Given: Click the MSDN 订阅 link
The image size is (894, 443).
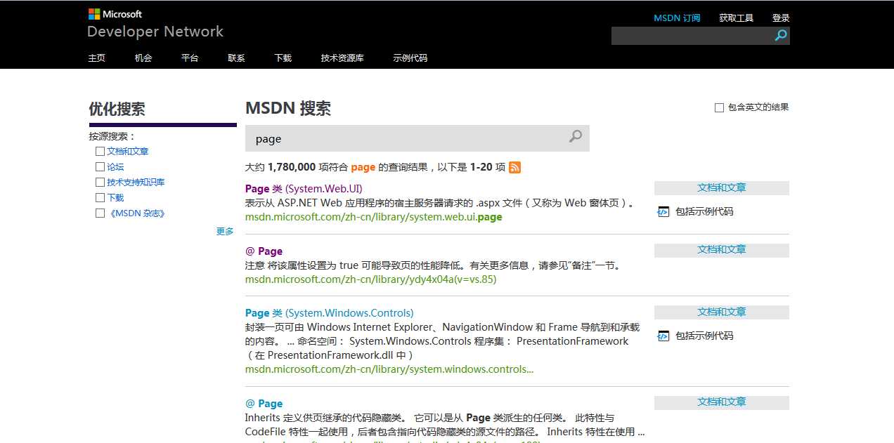Looking at the screenshot, I should click(677, 18).
